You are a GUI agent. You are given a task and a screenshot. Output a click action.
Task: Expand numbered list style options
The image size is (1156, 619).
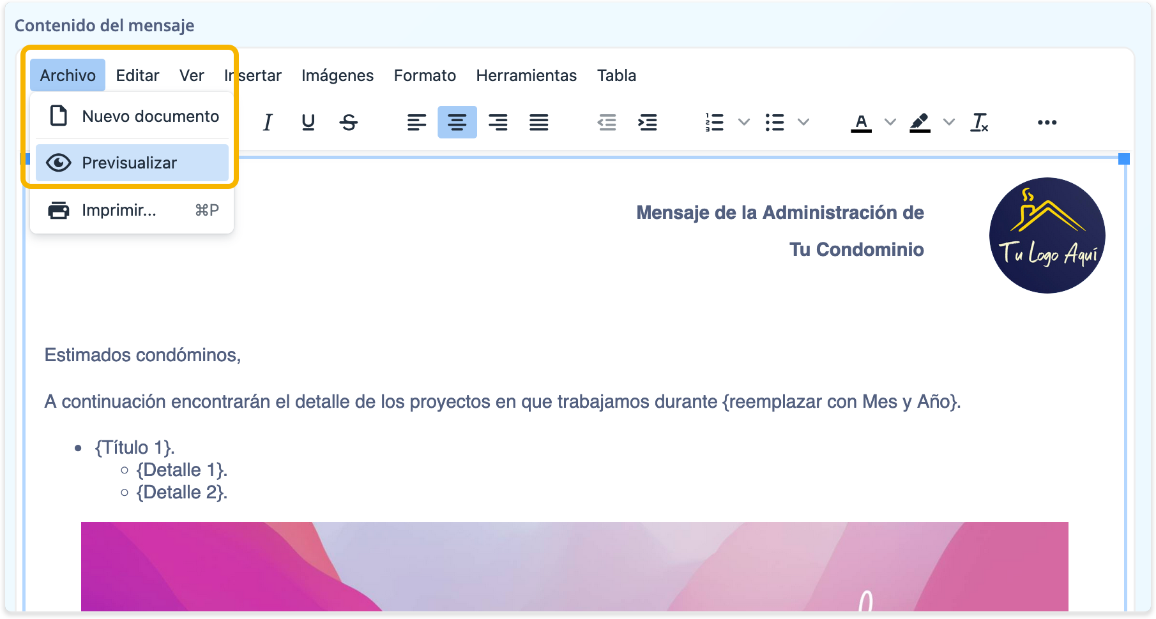click(x=744, y=122)
